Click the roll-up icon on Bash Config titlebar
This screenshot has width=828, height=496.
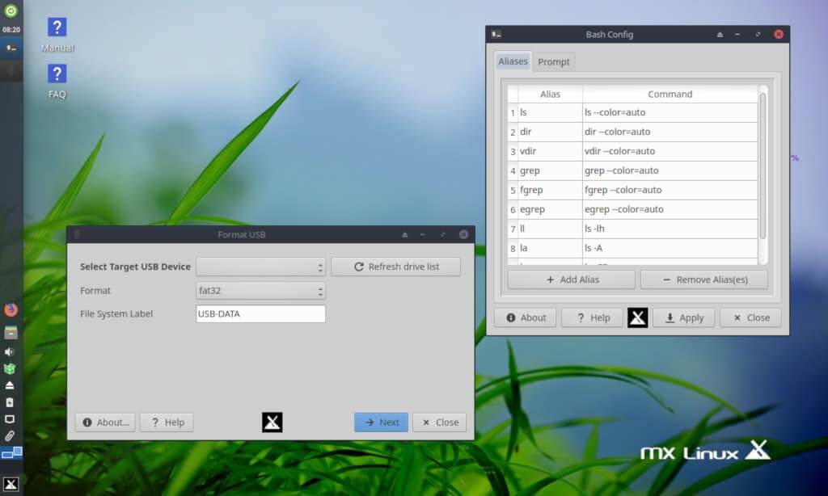(x=718, y=34)
